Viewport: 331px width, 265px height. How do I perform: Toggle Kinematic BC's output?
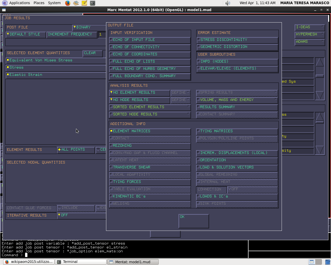point(150,196)
